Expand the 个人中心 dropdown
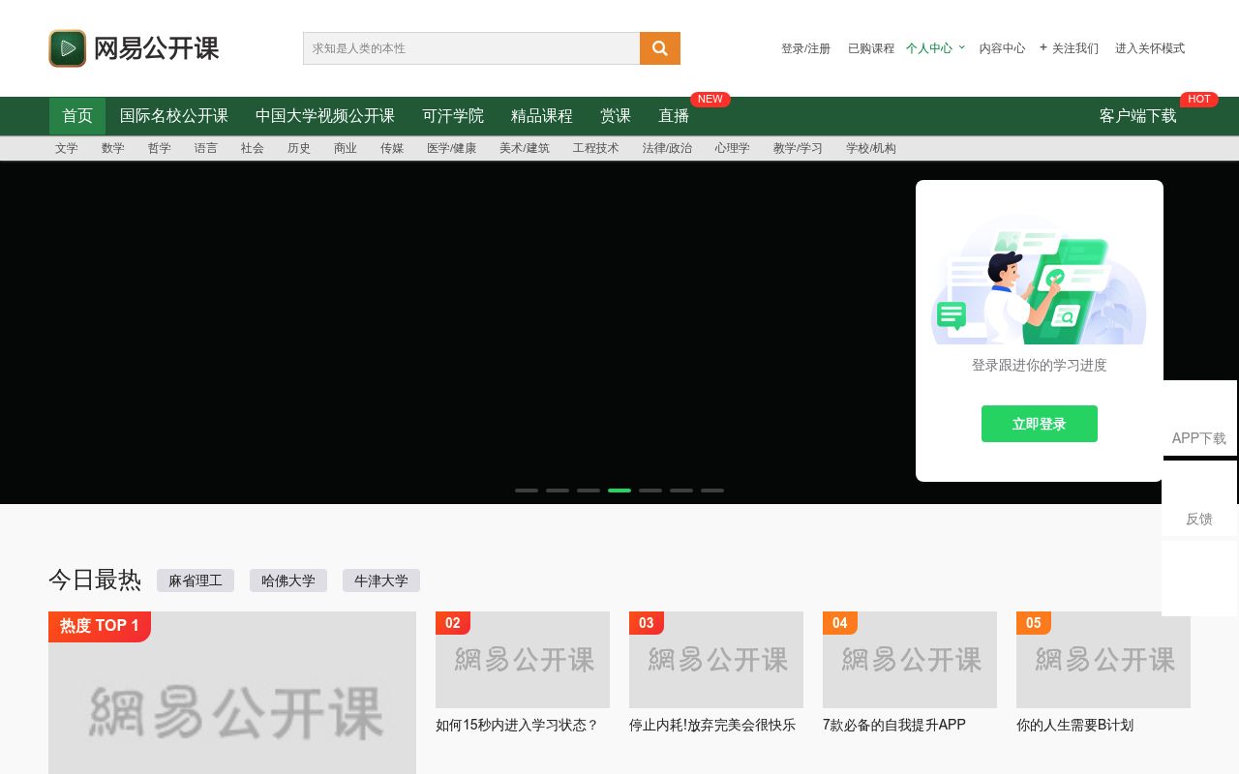The width and height of the screenshot is (1239, 774). tap(935, 48)
